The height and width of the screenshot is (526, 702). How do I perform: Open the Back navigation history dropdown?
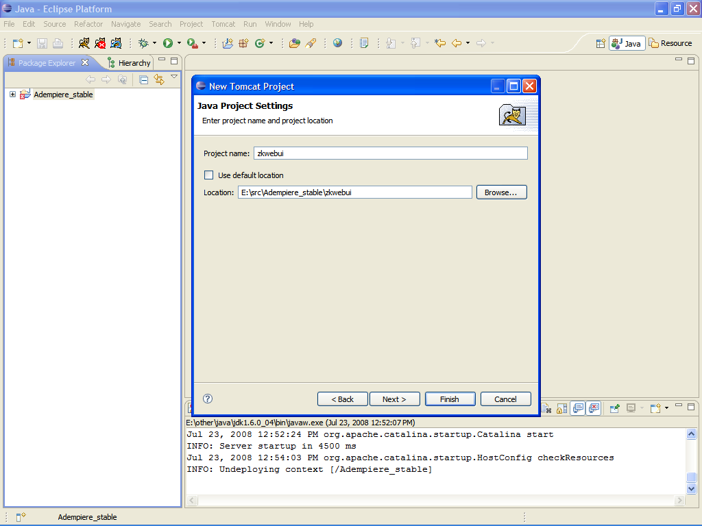pos(468,43)
